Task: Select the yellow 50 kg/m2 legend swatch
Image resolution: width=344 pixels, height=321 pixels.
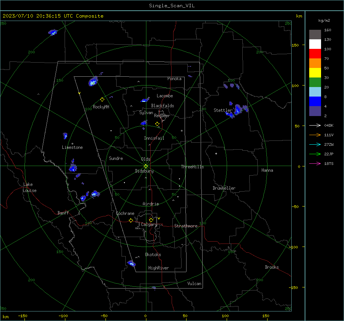Action: point(315,73)
